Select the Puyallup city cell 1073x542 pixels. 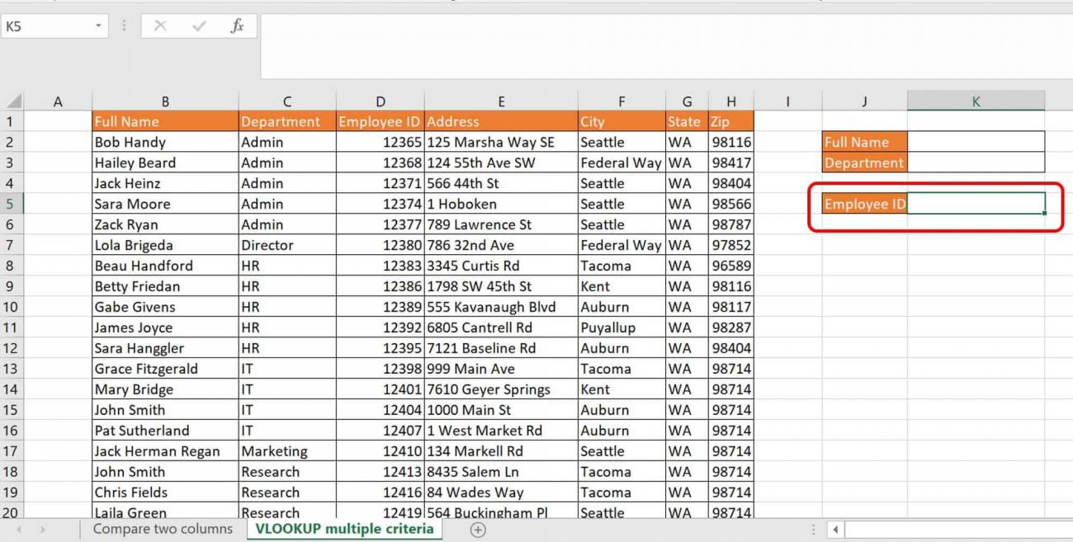point(622,328)
